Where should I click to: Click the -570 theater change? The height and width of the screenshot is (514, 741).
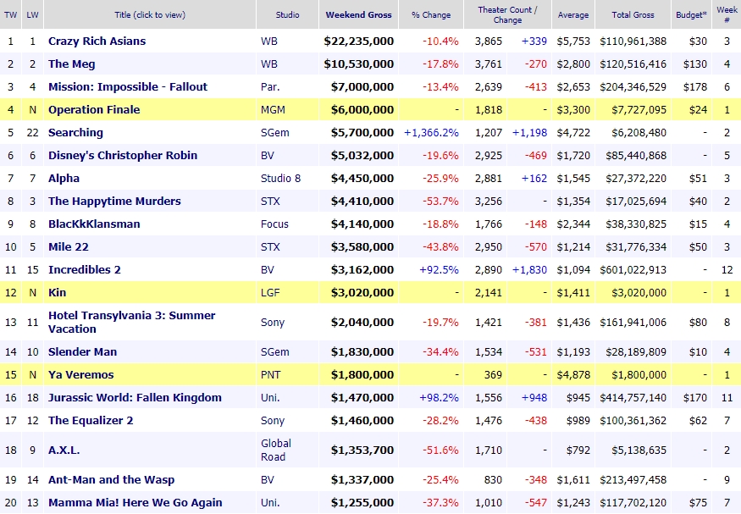[536, 246]
